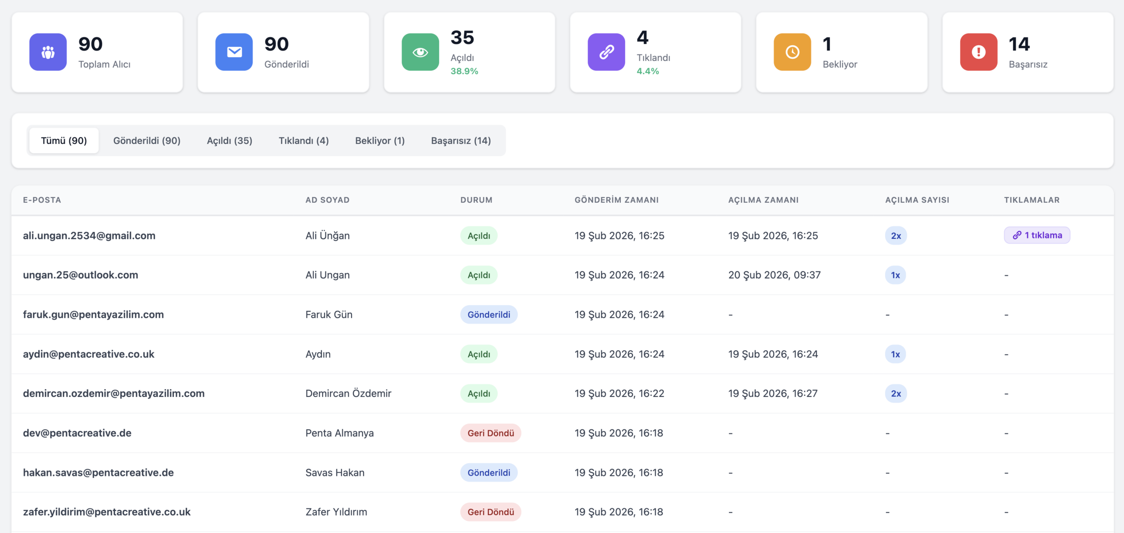Switch to the Gönderildi (90) tab

(147, 140)
